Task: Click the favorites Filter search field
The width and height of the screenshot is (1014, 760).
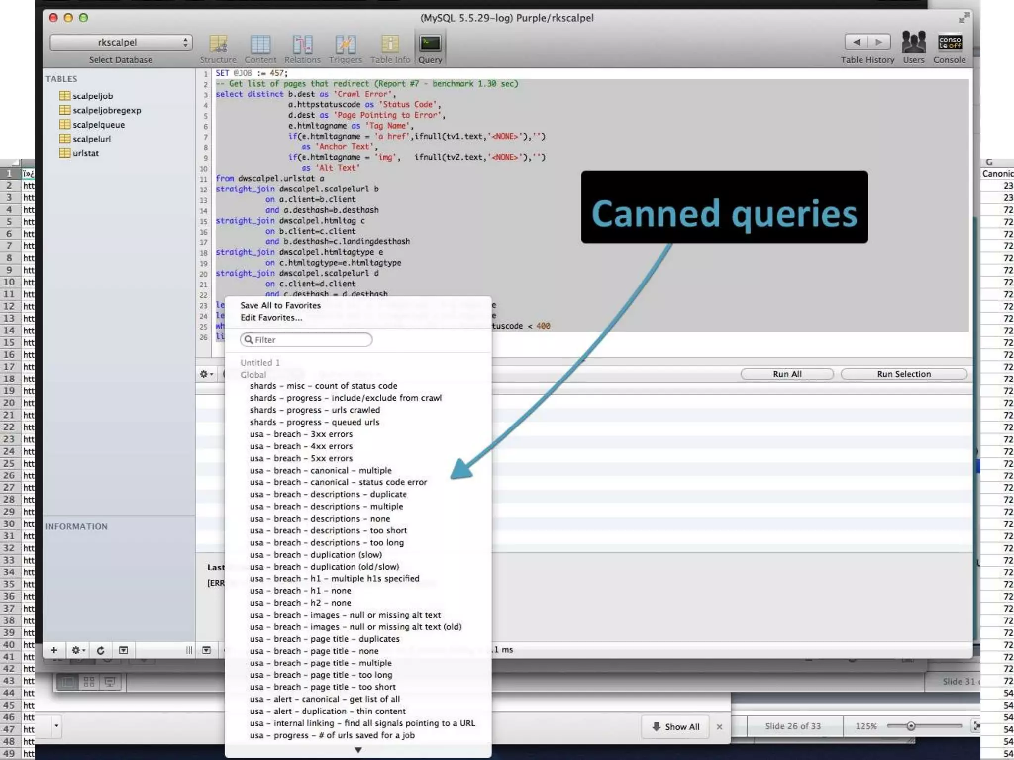Action: click(x=307, y=340)
